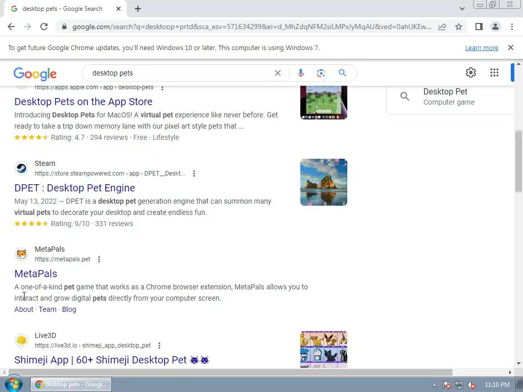Open the Windows Start menu
Viewport: 523px width, 392px height.
click(x=13, y=384)
